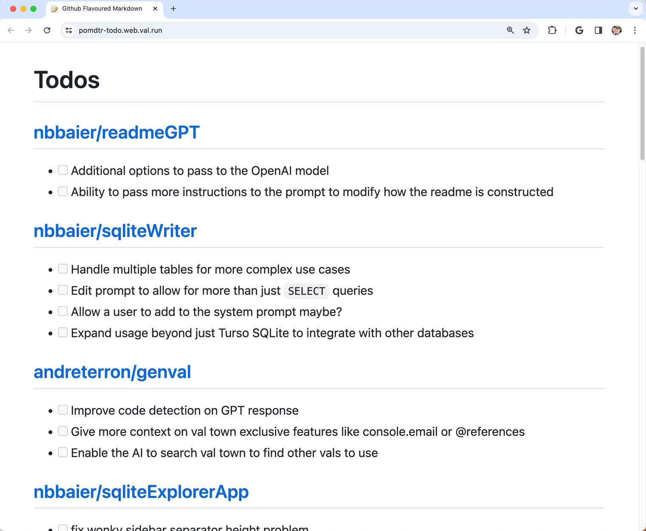This screenshot has width=646, height=531.
Task: Reload the current page
Action: coord(47,30)
